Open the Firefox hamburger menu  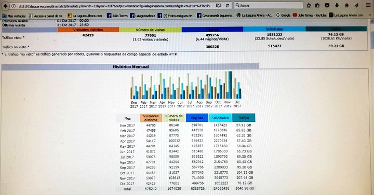point(368,5)
